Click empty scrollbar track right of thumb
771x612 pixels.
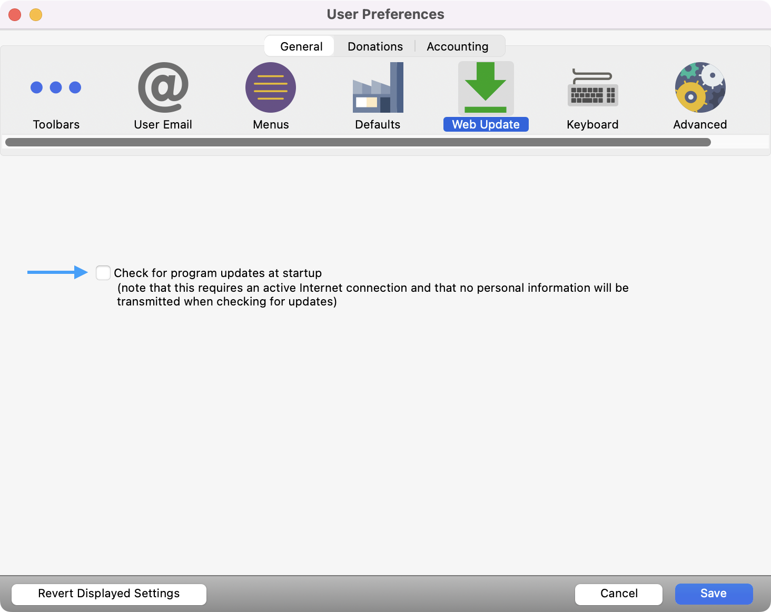tap(739, 142)
